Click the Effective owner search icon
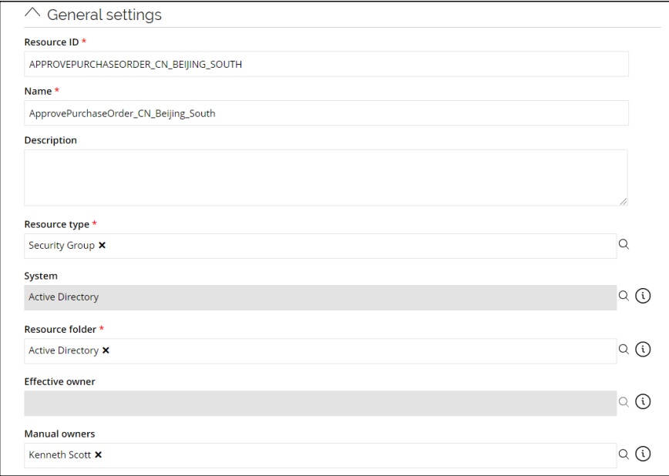Image resolution: width=669 pixels, height=476 pixels. pos(624,401)
